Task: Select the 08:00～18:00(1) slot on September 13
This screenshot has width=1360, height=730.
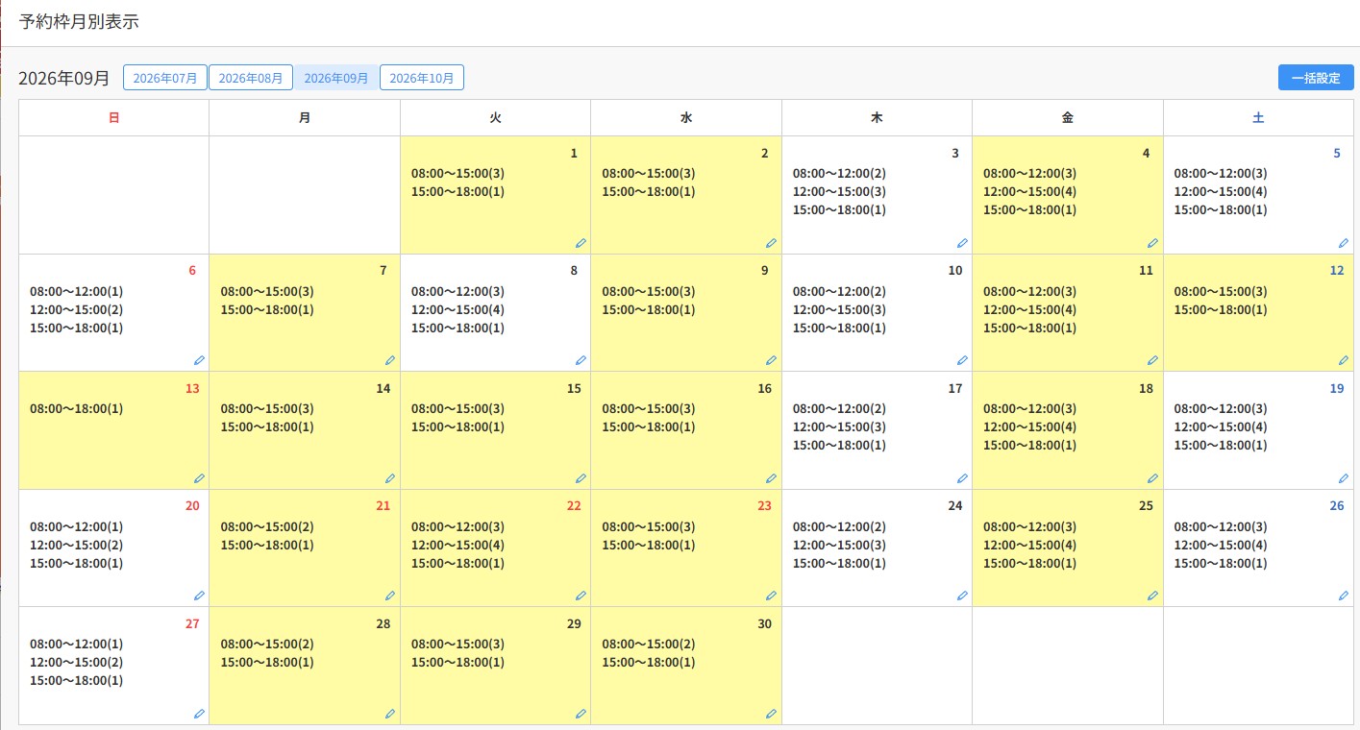Action: (77, 408)
